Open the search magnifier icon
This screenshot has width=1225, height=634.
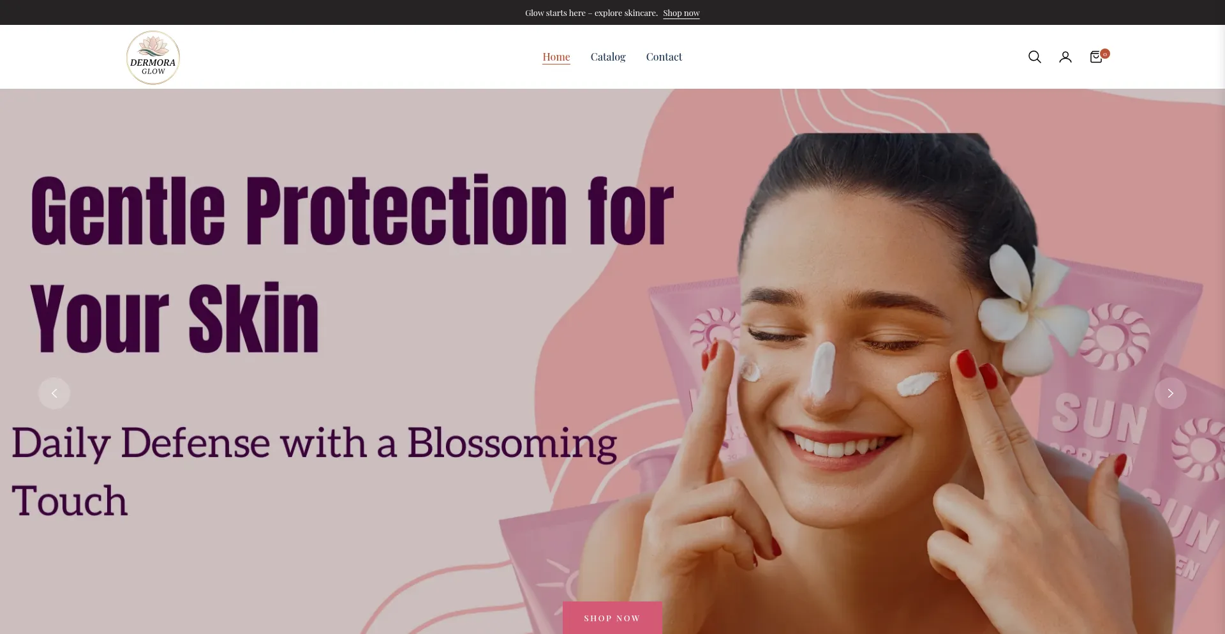1034,57
